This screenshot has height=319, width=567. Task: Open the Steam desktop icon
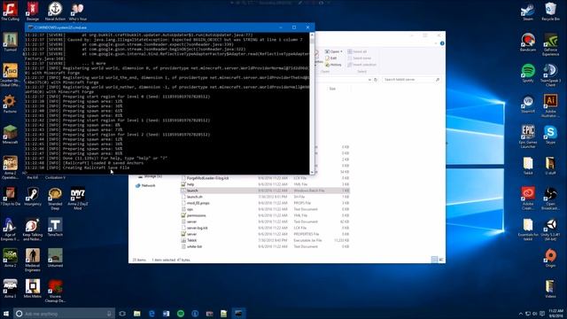pos(528,12)
